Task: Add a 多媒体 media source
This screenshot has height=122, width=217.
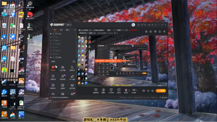Action: 119,91
